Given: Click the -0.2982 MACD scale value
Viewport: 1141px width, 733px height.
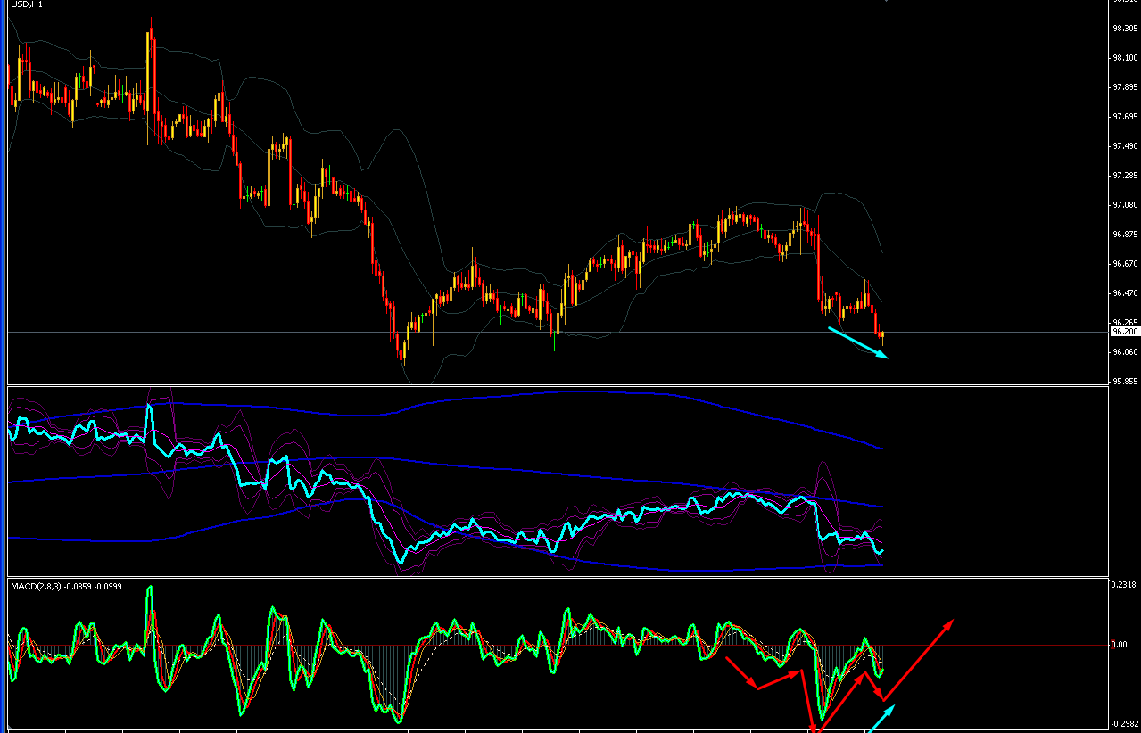Looking at the screenshot, I should pos(1124,724).
